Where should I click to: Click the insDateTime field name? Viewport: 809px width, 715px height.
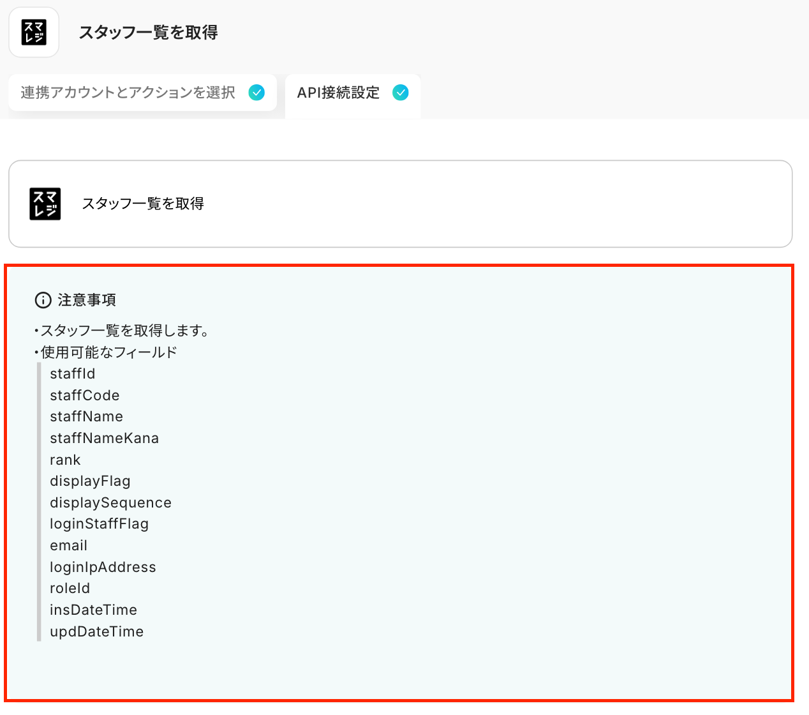pos(93,610)
